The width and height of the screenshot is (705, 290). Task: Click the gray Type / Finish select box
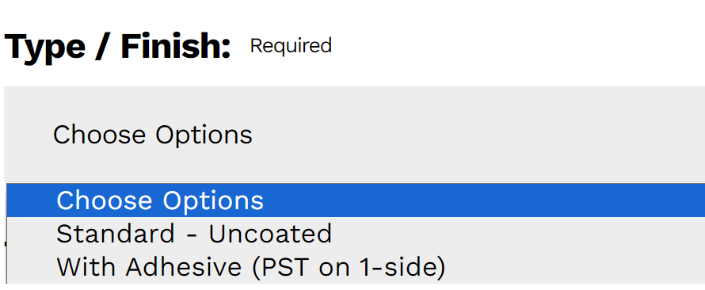354,134
